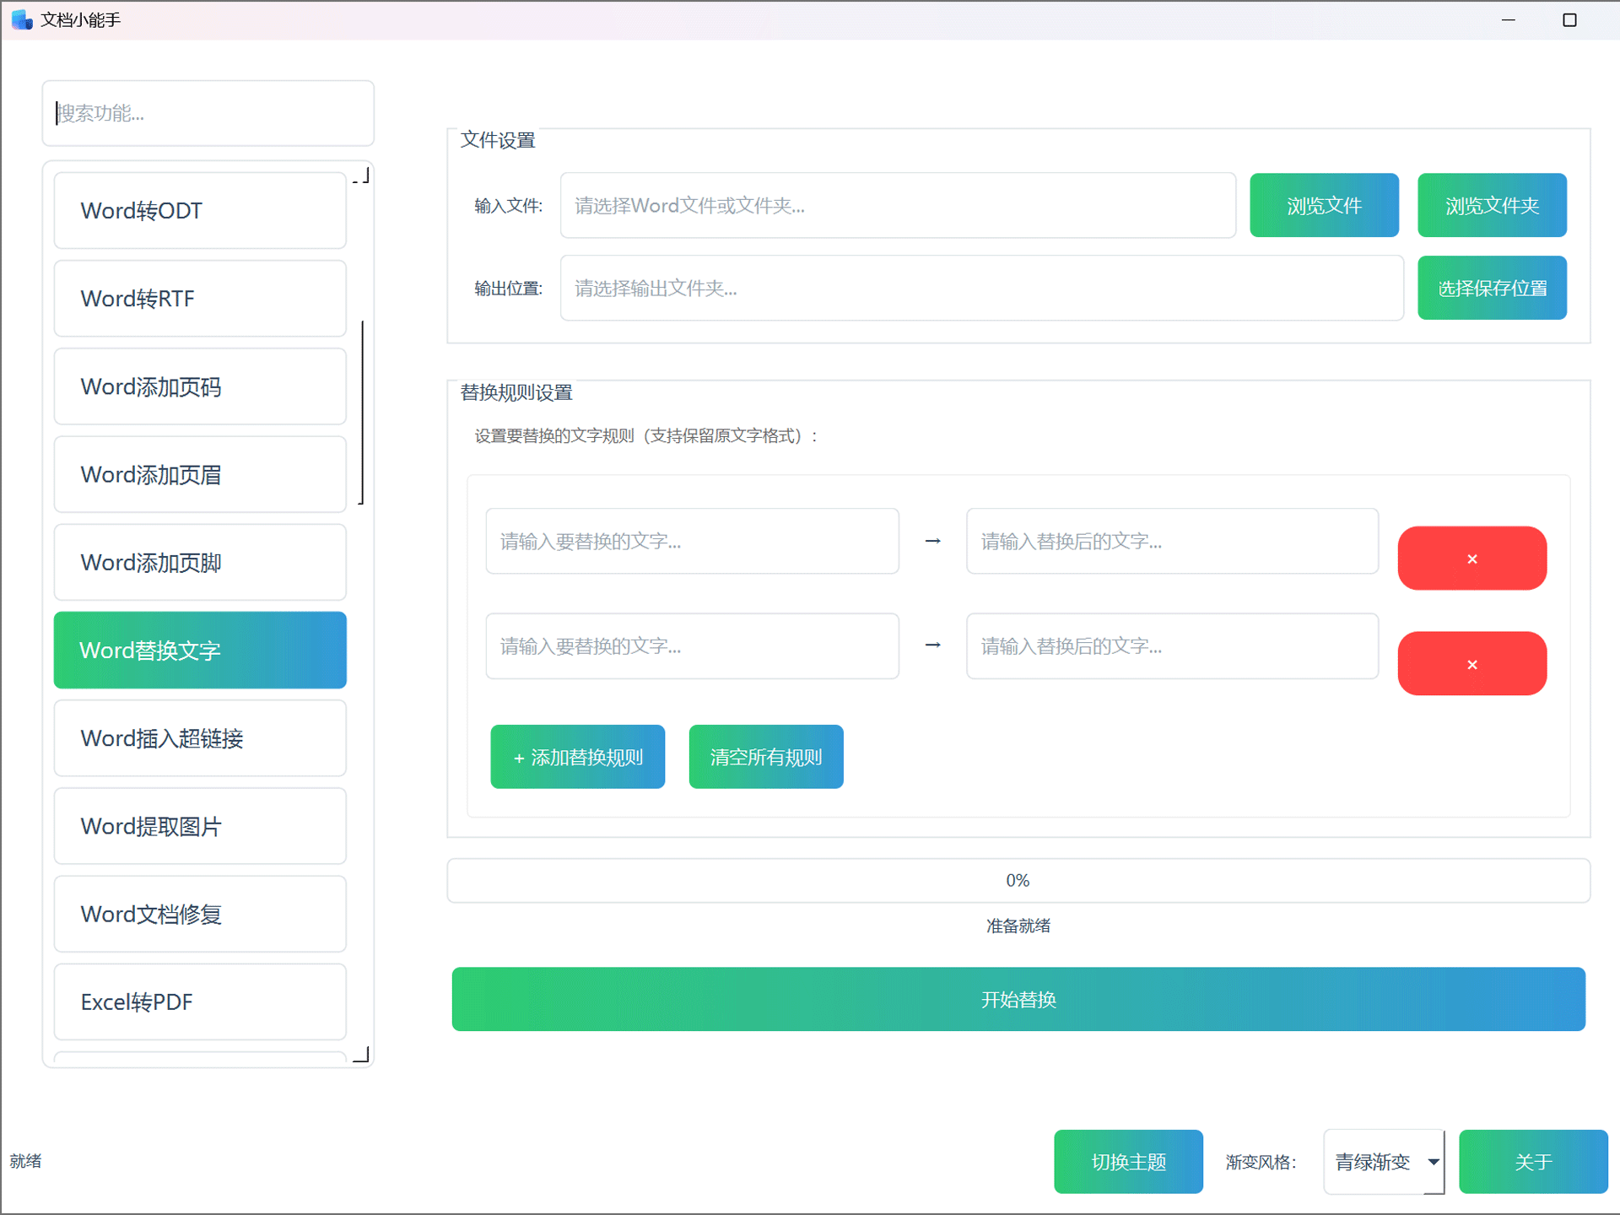Add a rule with 添加替换规则
This screenshot has height=1215, width=1620.
pos(578,757)
